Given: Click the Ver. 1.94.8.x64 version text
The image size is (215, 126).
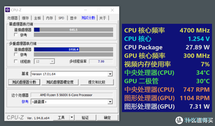Looking at the screenshot, I should click(38, 118).
